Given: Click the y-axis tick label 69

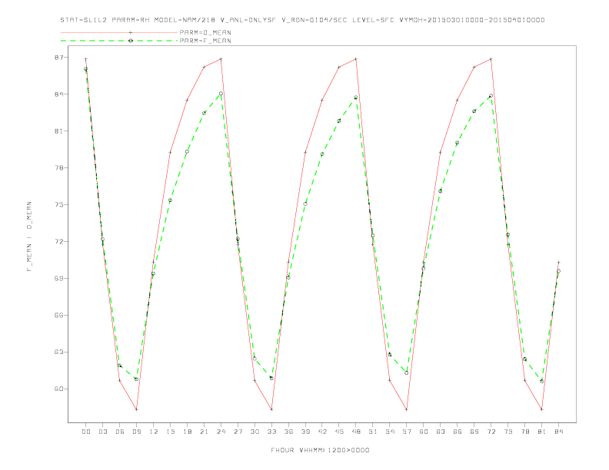Looking at the screenshot, I should tap(58, 279).
